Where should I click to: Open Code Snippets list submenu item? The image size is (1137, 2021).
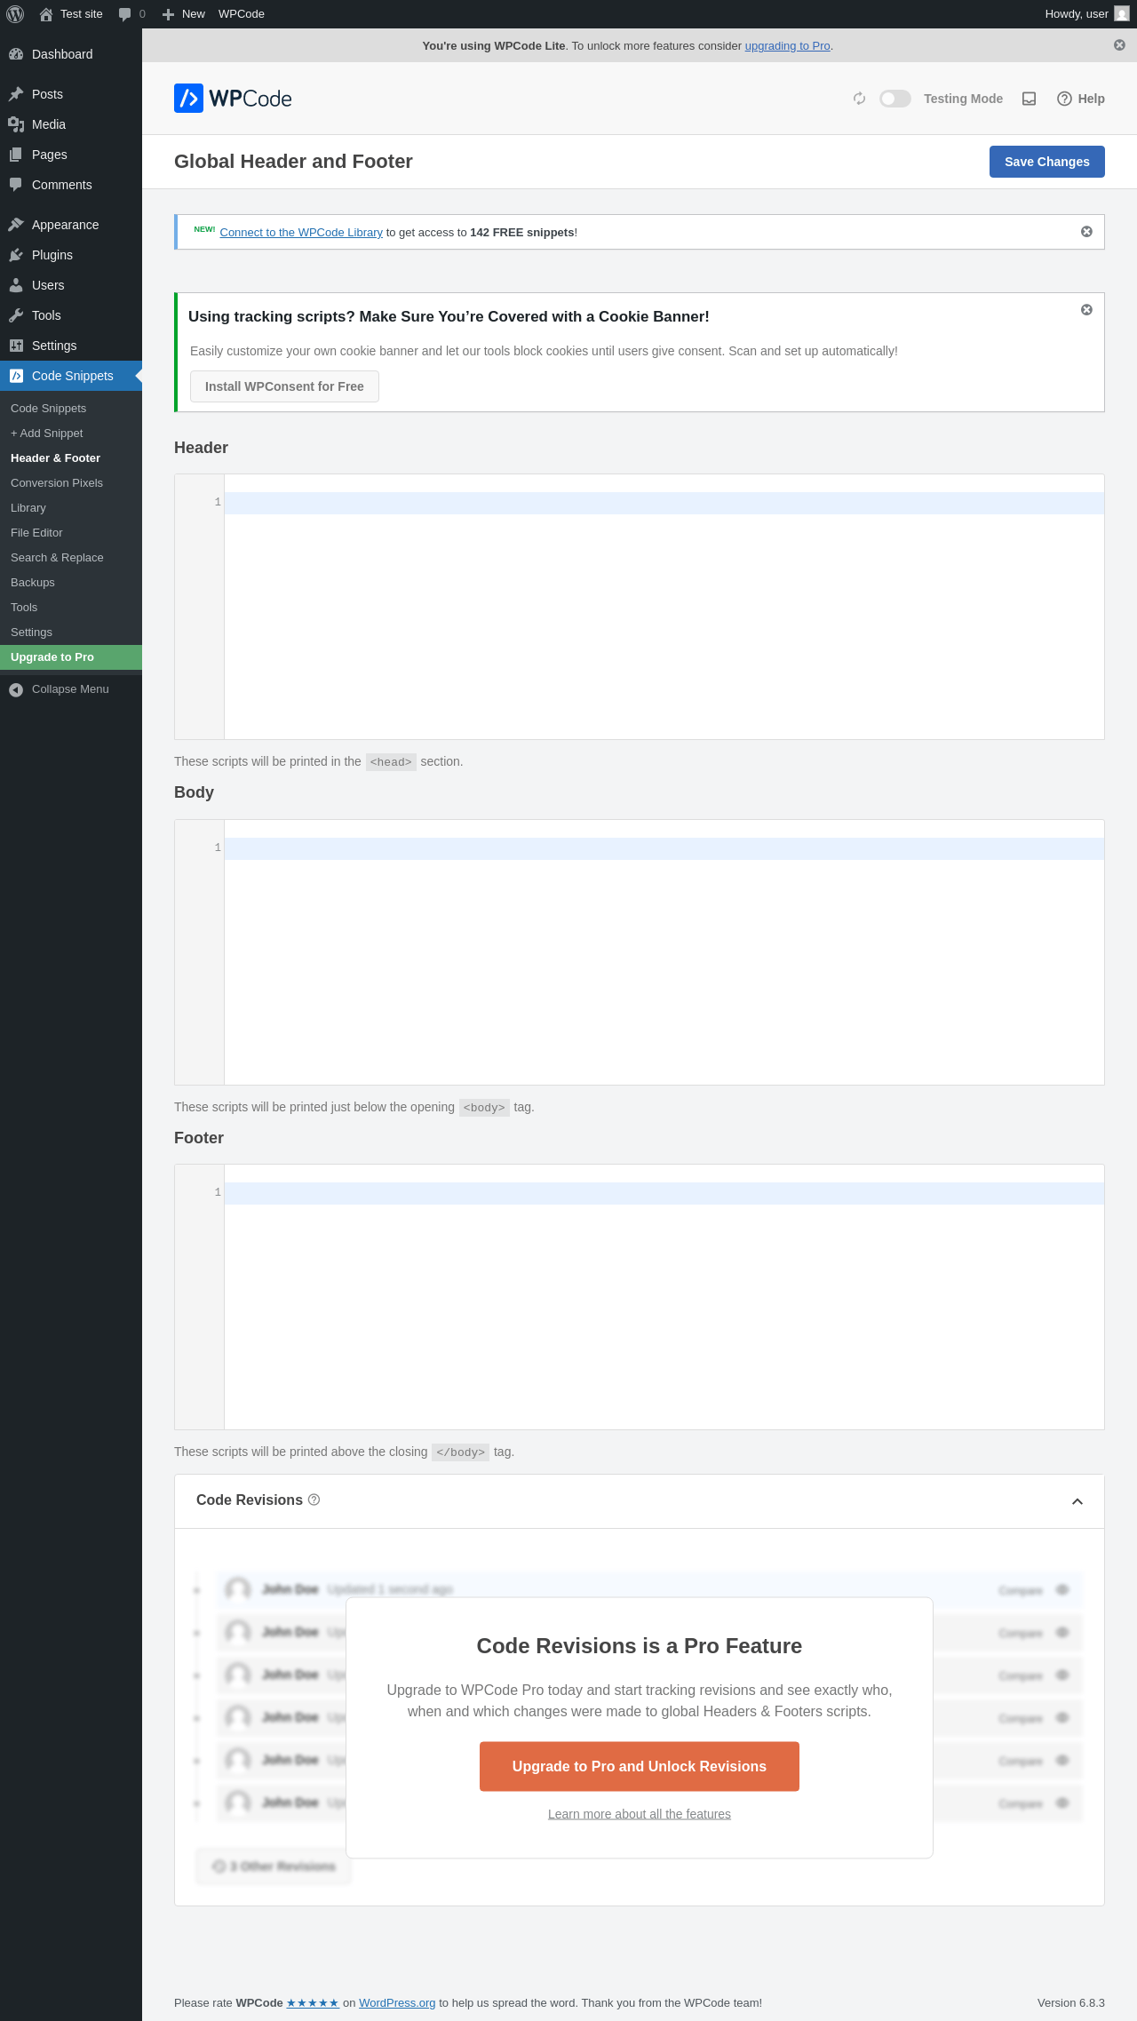pyautogui.click(x=71, y=409)
